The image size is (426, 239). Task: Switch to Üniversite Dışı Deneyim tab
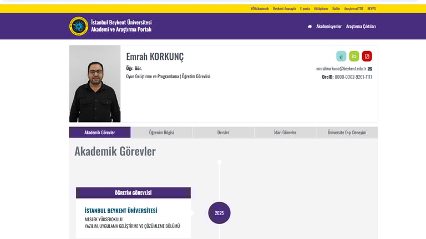pos(347,133)
